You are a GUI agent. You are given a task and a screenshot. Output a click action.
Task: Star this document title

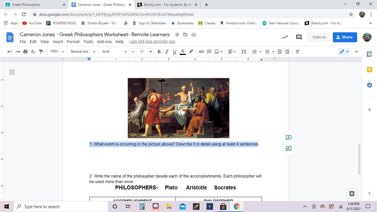[177, 35]
